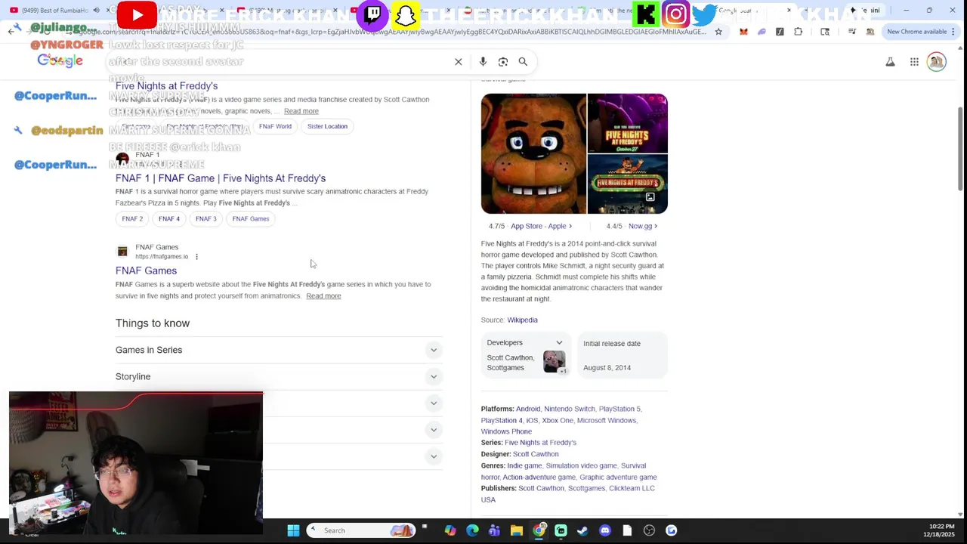Clear the Google search box text
The image size is (967, 544).
coord(458,62)
